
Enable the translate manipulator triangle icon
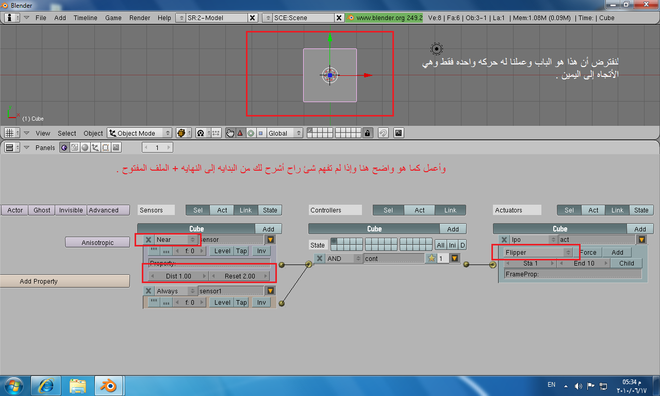click(240, 133)
